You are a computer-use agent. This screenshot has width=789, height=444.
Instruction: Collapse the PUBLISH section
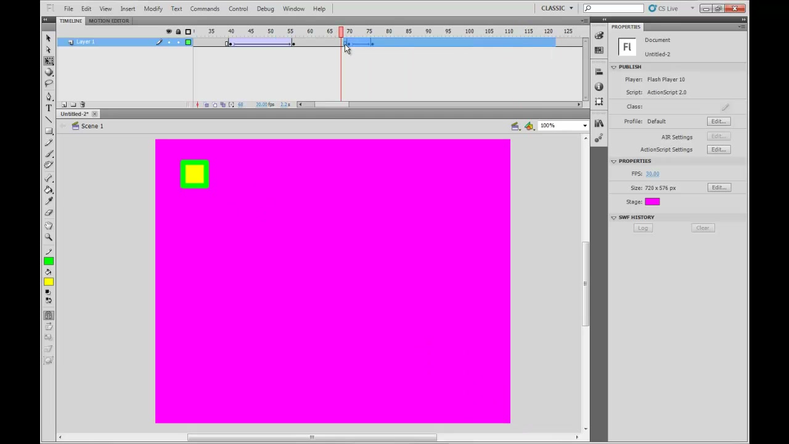coord(614,67)
